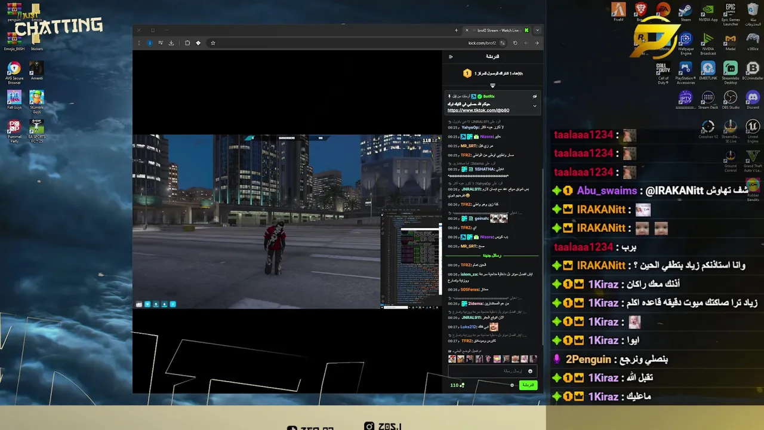This screenshot has width=764, height=430.
Task: Launch Call of Duty shortcut
Action: pos(663,73)
